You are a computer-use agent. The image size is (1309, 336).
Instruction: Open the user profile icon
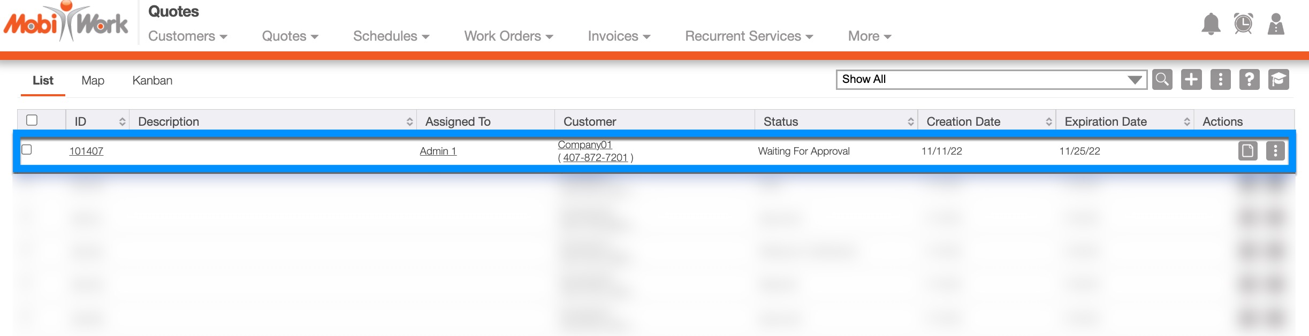[x=1276, y=24]
